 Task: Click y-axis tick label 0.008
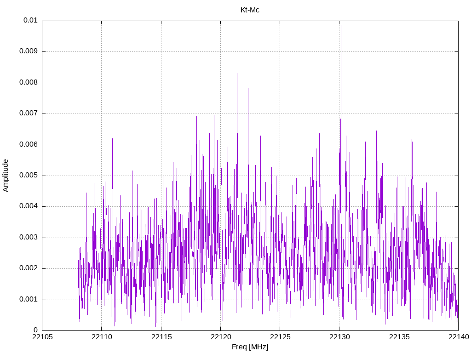coord(29,83)
